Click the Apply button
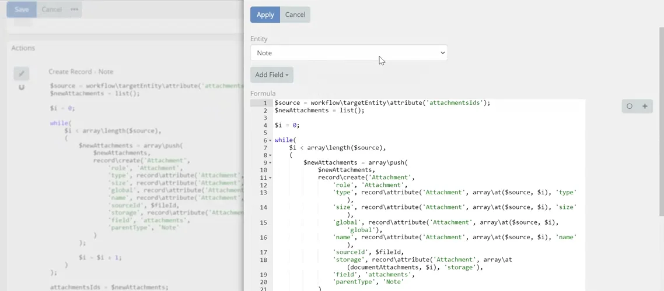 pos(265,15)
